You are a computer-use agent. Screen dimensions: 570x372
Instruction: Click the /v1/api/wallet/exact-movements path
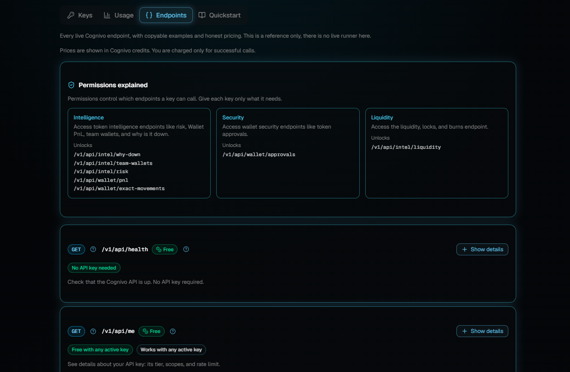[x=119, y=188]
